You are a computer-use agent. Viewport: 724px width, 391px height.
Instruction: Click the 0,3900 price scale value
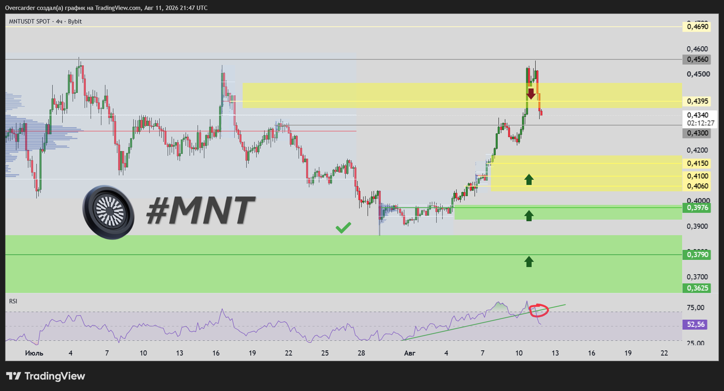(697, 226)
